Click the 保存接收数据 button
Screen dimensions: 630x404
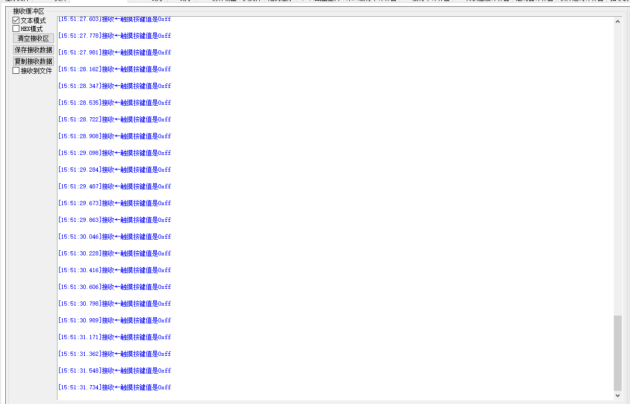point(33,50)
